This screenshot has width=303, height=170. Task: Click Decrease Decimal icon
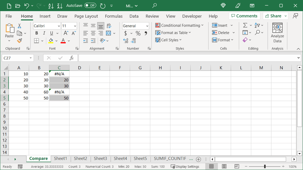[x=133, y=41]
